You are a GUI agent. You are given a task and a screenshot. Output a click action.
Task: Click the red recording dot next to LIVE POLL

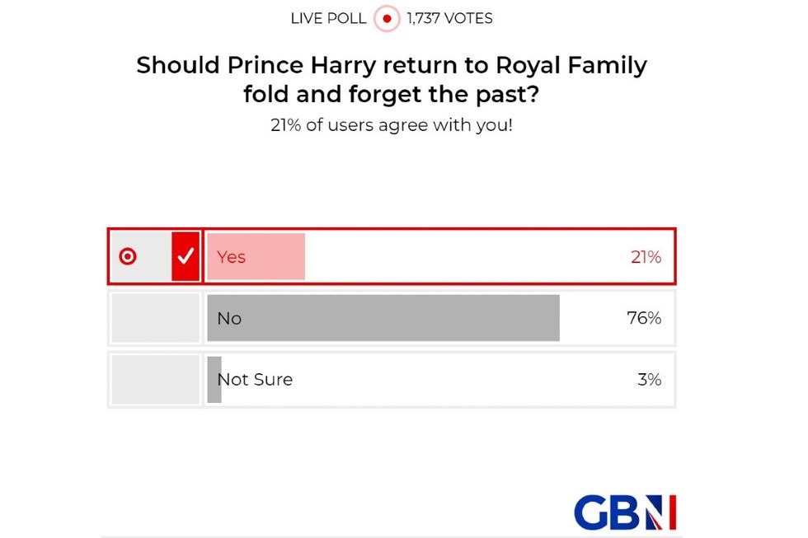tap(386, 17)
